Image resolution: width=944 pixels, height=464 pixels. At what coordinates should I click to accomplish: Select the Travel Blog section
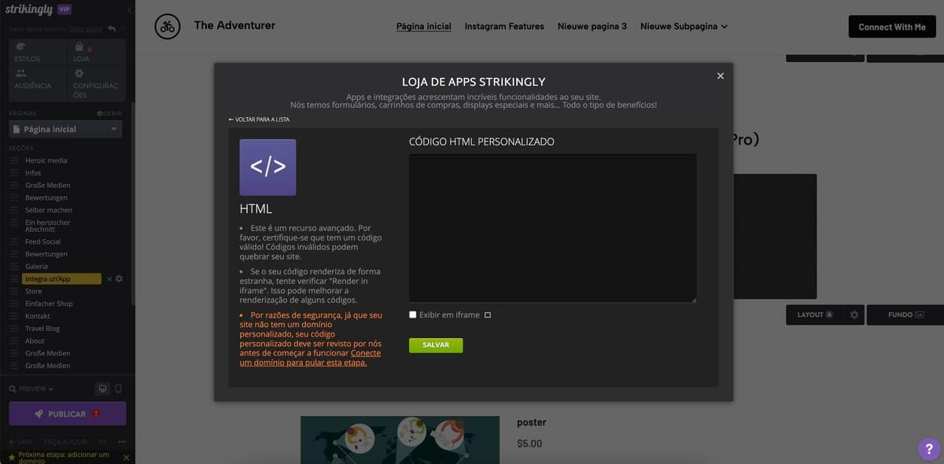coord(42,328)
